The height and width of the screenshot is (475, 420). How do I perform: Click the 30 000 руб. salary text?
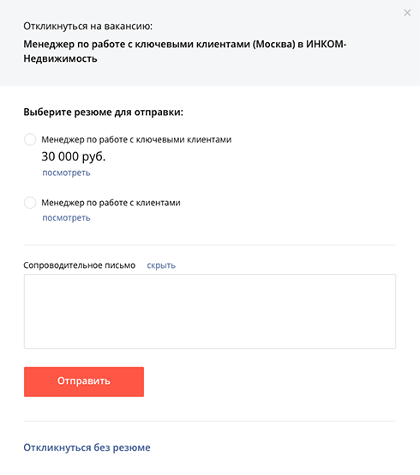click(x=74, y=156)
